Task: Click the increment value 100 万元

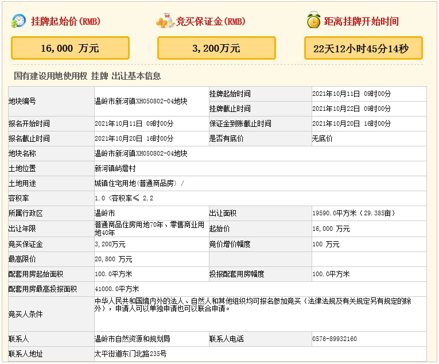Action: 326,244
